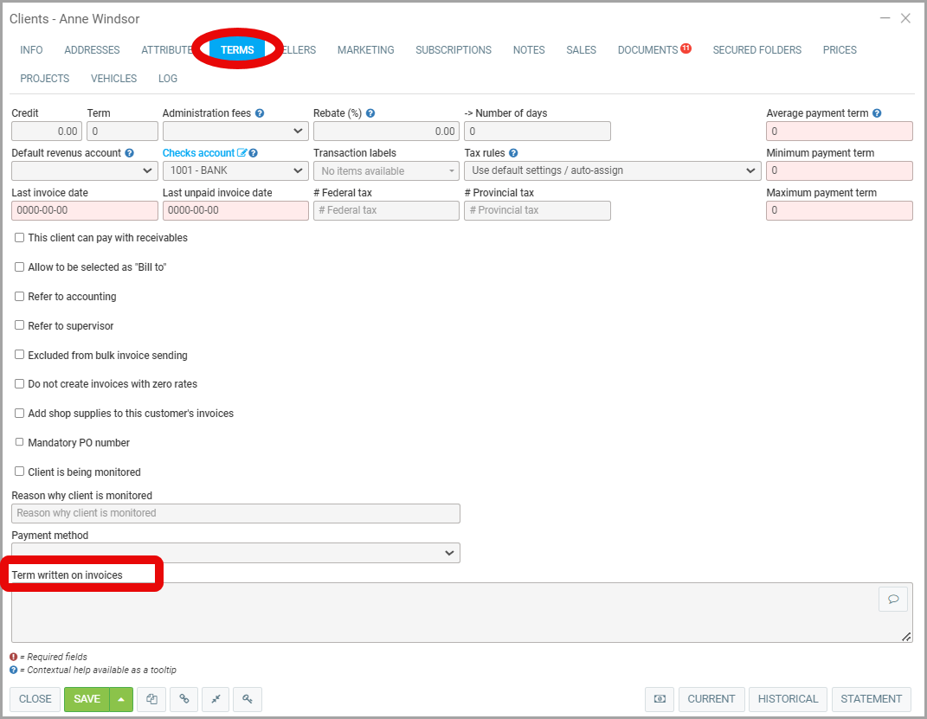Click the key icon button

point(247,699)
